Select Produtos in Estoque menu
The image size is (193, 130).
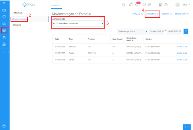pos(16,25)
